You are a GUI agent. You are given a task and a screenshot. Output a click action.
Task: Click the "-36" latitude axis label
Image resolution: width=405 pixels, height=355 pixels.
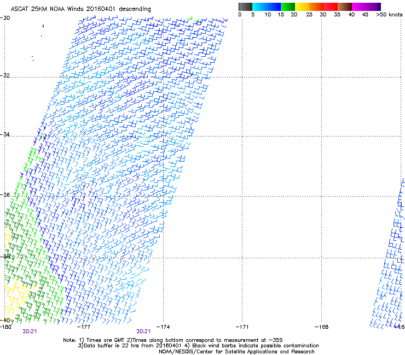click(5, 194)
